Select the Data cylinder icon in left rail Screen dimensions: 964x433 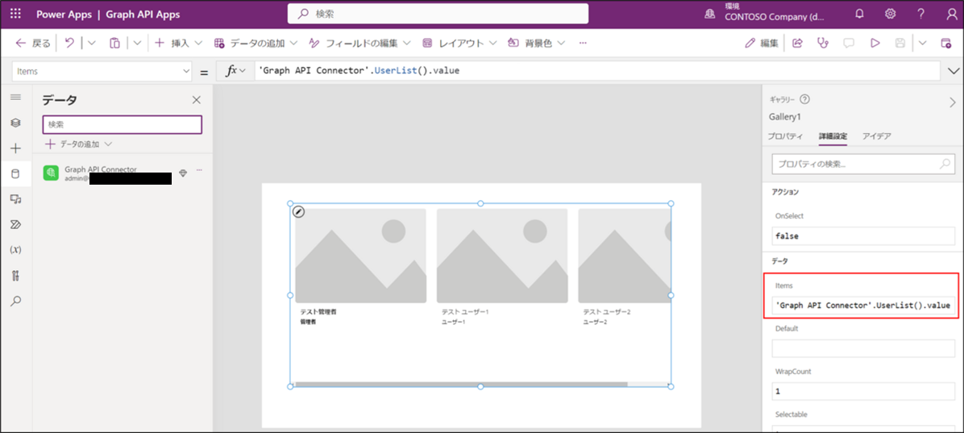click(x=16, y=174)
